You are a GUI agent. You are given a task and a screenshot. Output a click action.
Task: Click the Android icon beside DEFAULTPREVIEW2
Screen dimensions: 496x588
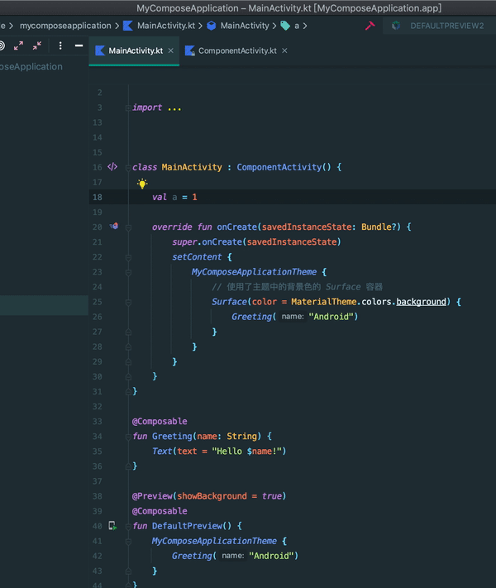[396, 26]
